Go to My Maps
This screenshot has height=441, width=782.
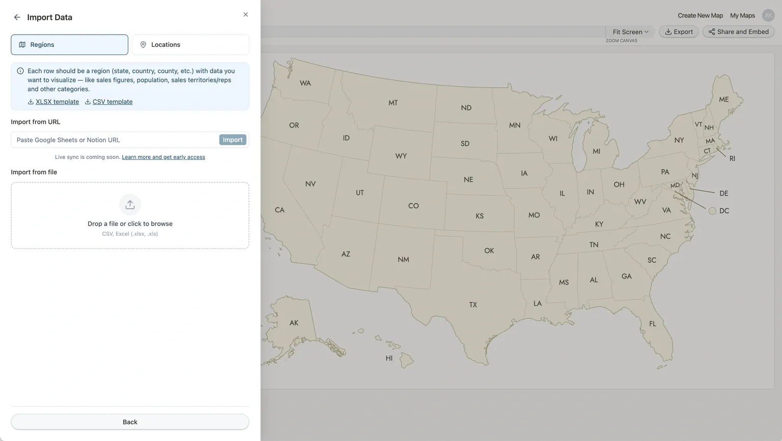coord(742,15)
